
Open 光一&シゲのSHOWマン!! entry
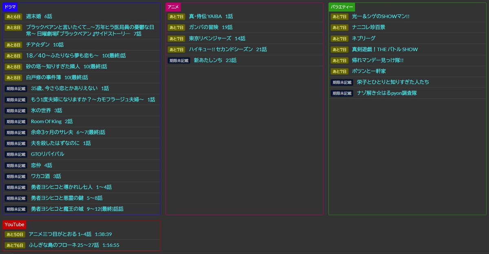pyautogui.click(x=381, y=17)
